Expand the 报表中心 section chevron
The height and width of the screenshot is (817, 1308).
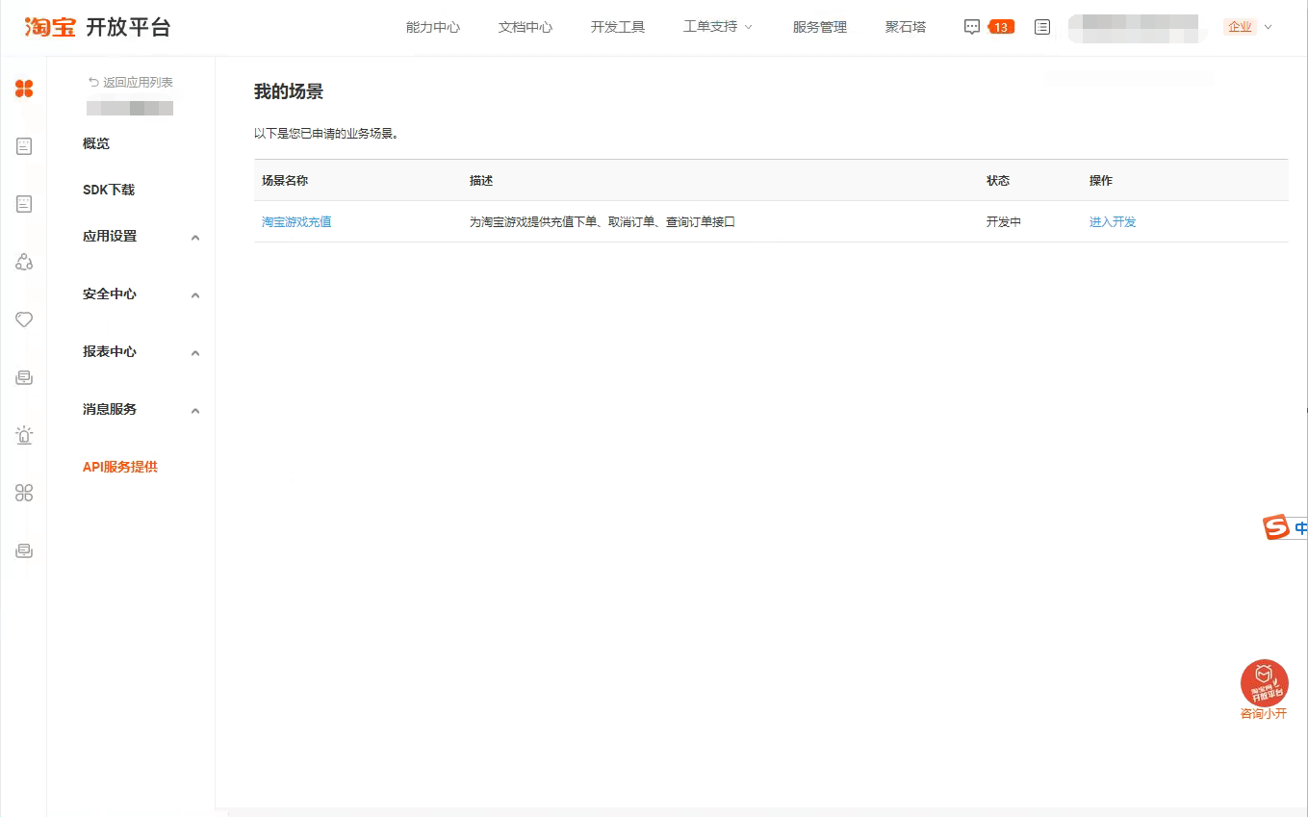195,353
